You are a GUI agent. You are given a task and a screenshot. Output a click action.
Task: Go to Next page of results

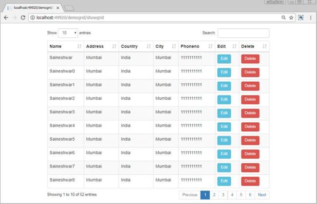[262, 195]
